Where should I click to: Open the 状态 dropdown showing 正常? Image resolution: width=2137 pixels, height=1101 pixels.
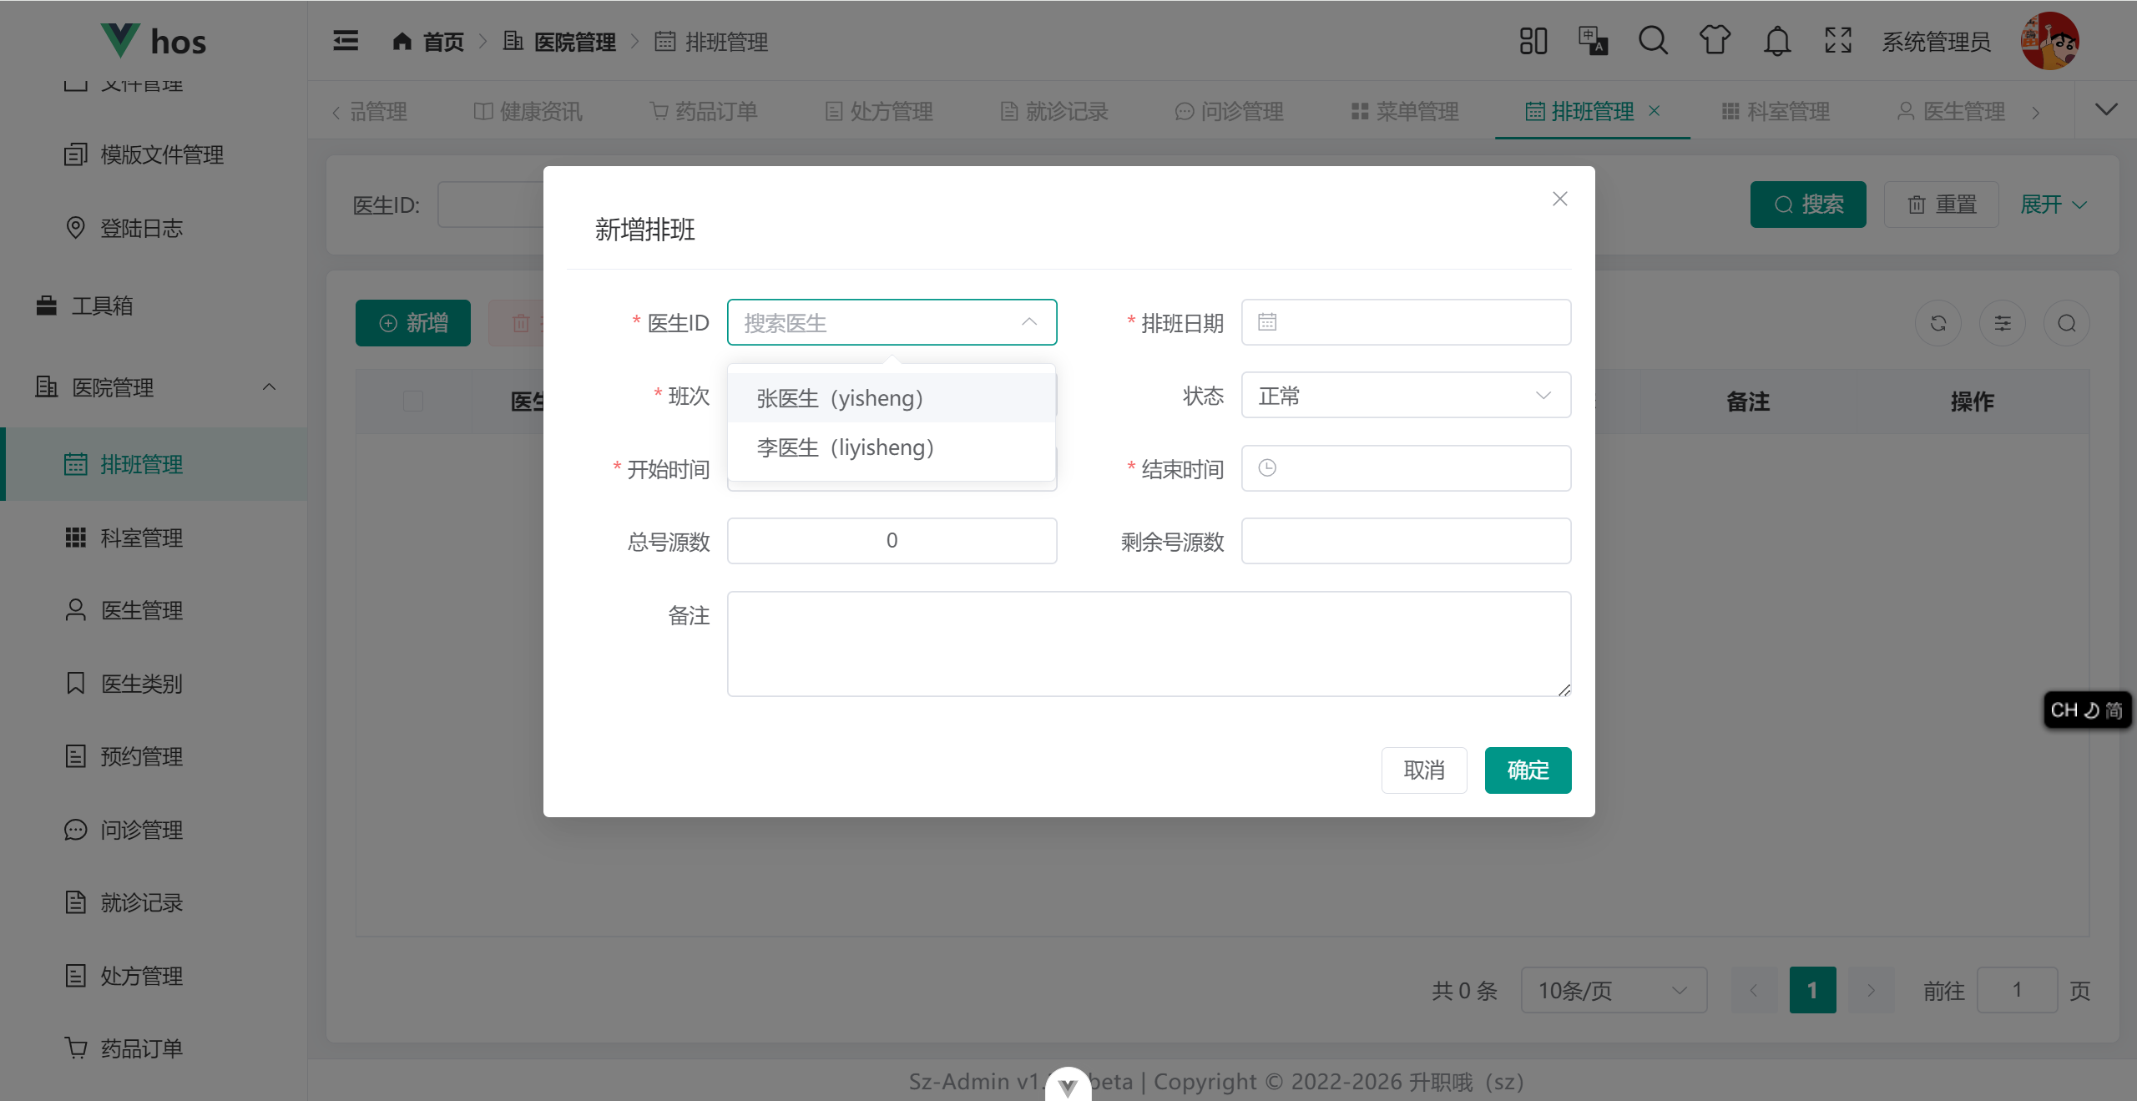pyautogui.click(x=1405, y=396)
